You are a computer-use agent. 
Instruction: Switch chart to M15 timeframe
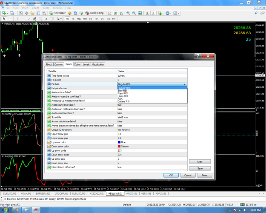79,19
